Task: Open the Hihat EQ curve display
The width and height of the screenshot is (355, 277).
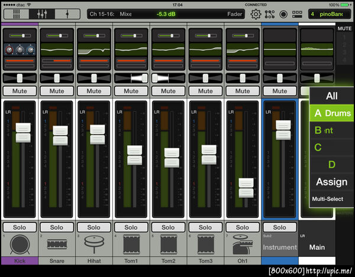Action: (94, 50)
